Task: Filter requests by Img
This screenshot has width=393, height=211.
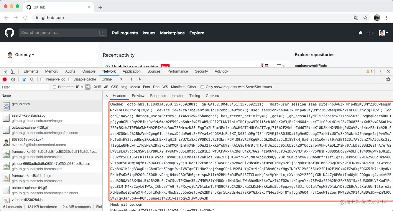Action: [124, 87]
